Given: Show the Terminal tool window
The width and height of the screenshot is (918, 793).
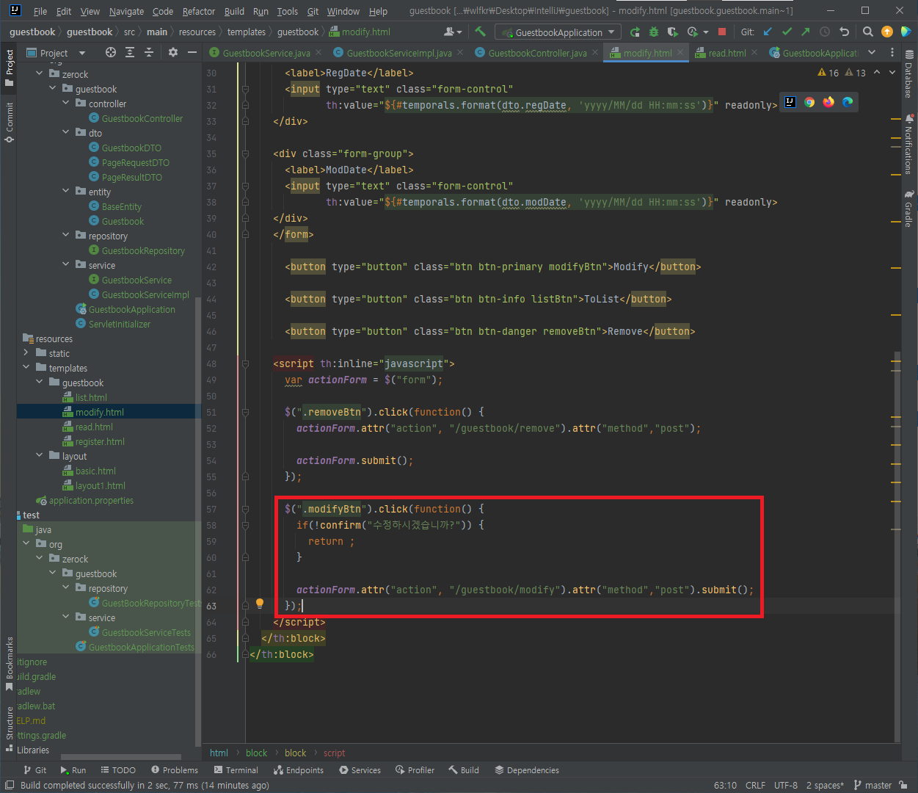Looking at the screenshot, I should pyautogui.click(x=236, y=770).
